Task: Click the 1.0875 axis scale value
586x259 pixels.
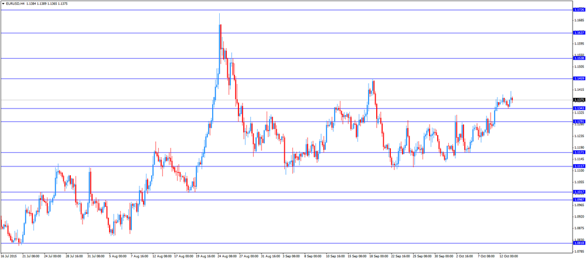Action: tap(578, 229)
